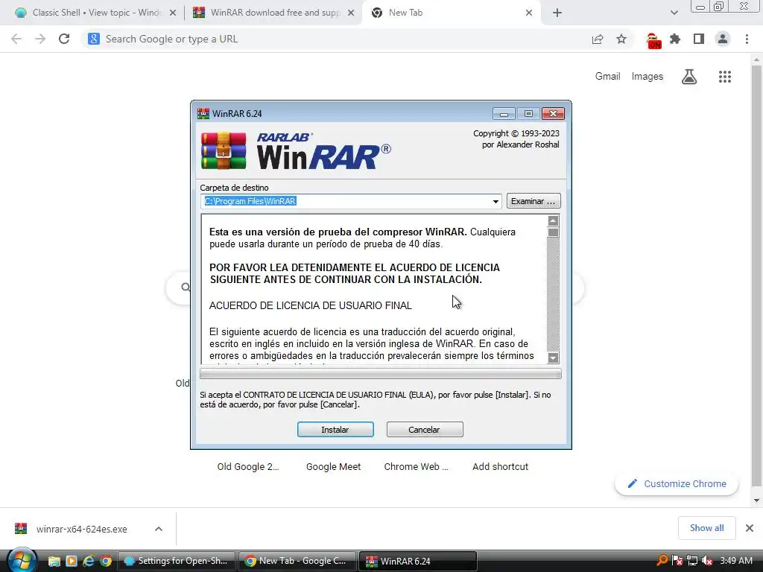Open the tab search chevron in Chrome
This screenshot has height=572, width=763.
click(674, 13)
